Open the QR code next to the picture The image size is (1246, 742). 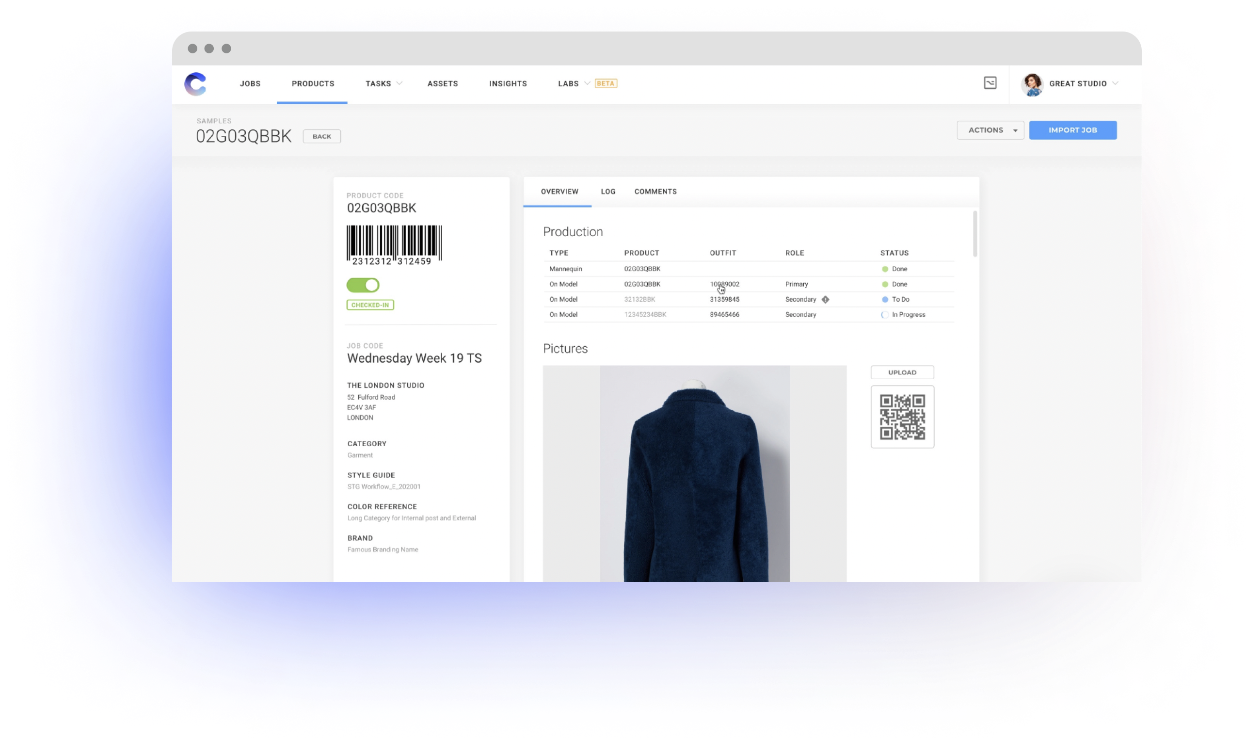click(902, 417)
